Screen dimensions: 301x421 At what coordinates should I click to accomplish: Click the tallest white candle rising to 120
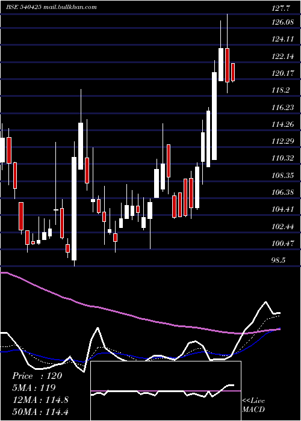(x=214, y=115)
